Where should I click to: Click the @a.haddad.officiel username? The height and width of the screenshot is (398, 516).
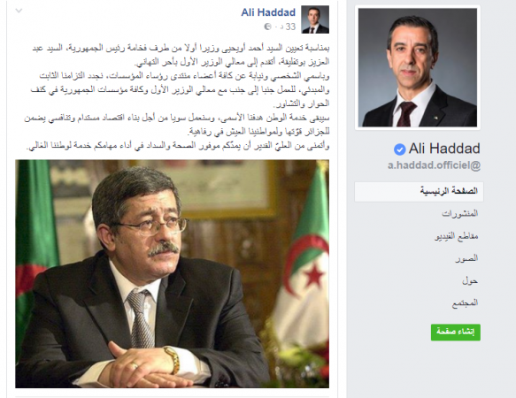pyautogui.click(x=434, y=165)
